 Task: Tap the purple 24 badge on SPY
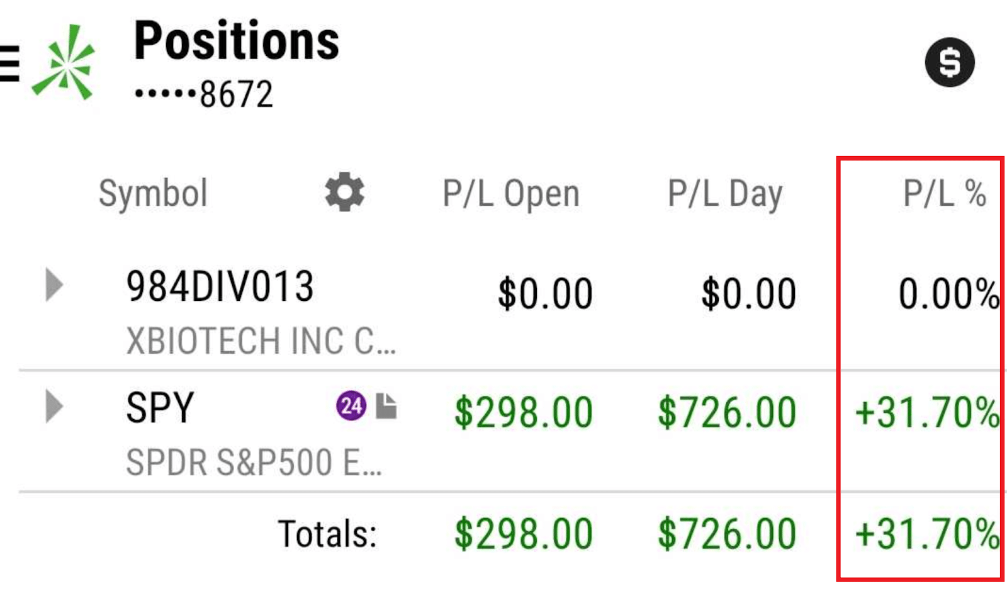[x=351, y=406]
